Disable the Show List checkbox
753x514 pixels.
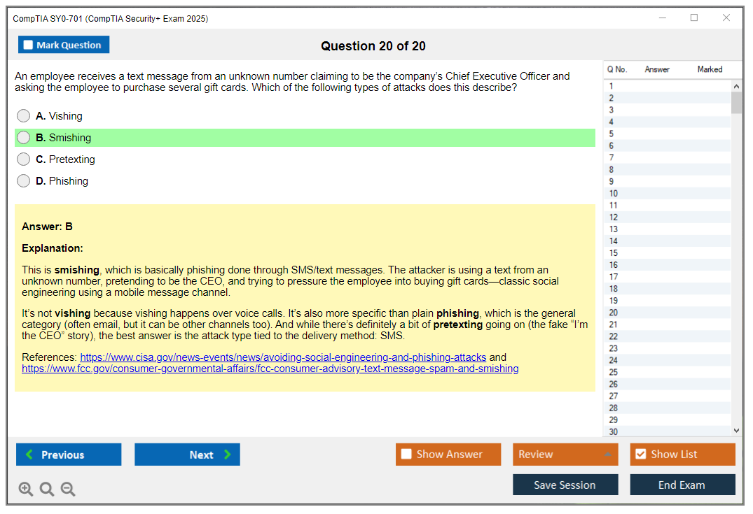pyautogui.click(x=640, y=454)
